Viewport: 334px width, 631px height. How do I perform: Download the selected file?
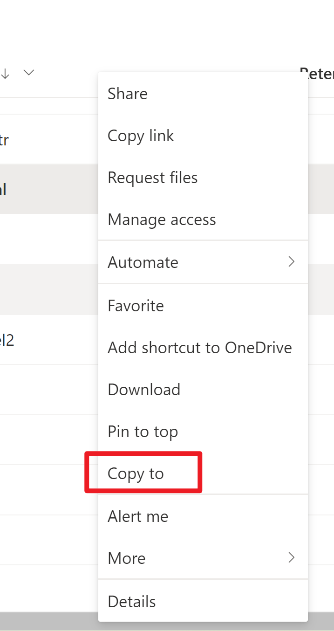(x=144, y=389)
